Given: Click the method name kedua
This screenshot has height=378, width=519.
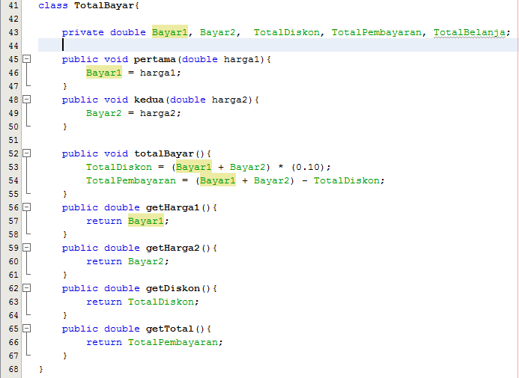Looking at the screenshot, I should (x=148, y=100).
